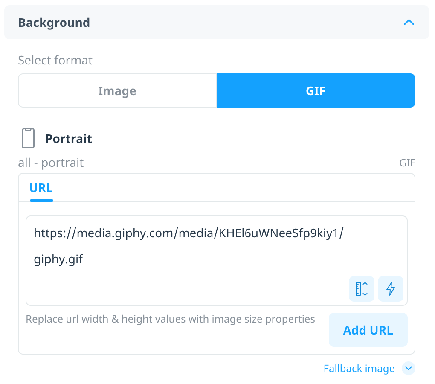
Task: Click into the giphy URL text field
Action: (x=216, y=261)
